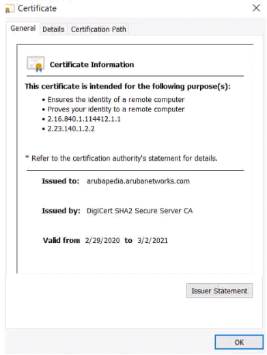Click the 'Certificate' window title text

click(37, 8)
